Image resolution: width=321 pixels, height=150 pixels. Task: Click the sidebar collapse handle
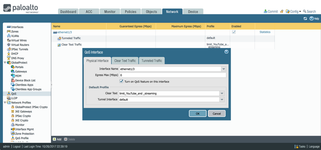(52, 84)
